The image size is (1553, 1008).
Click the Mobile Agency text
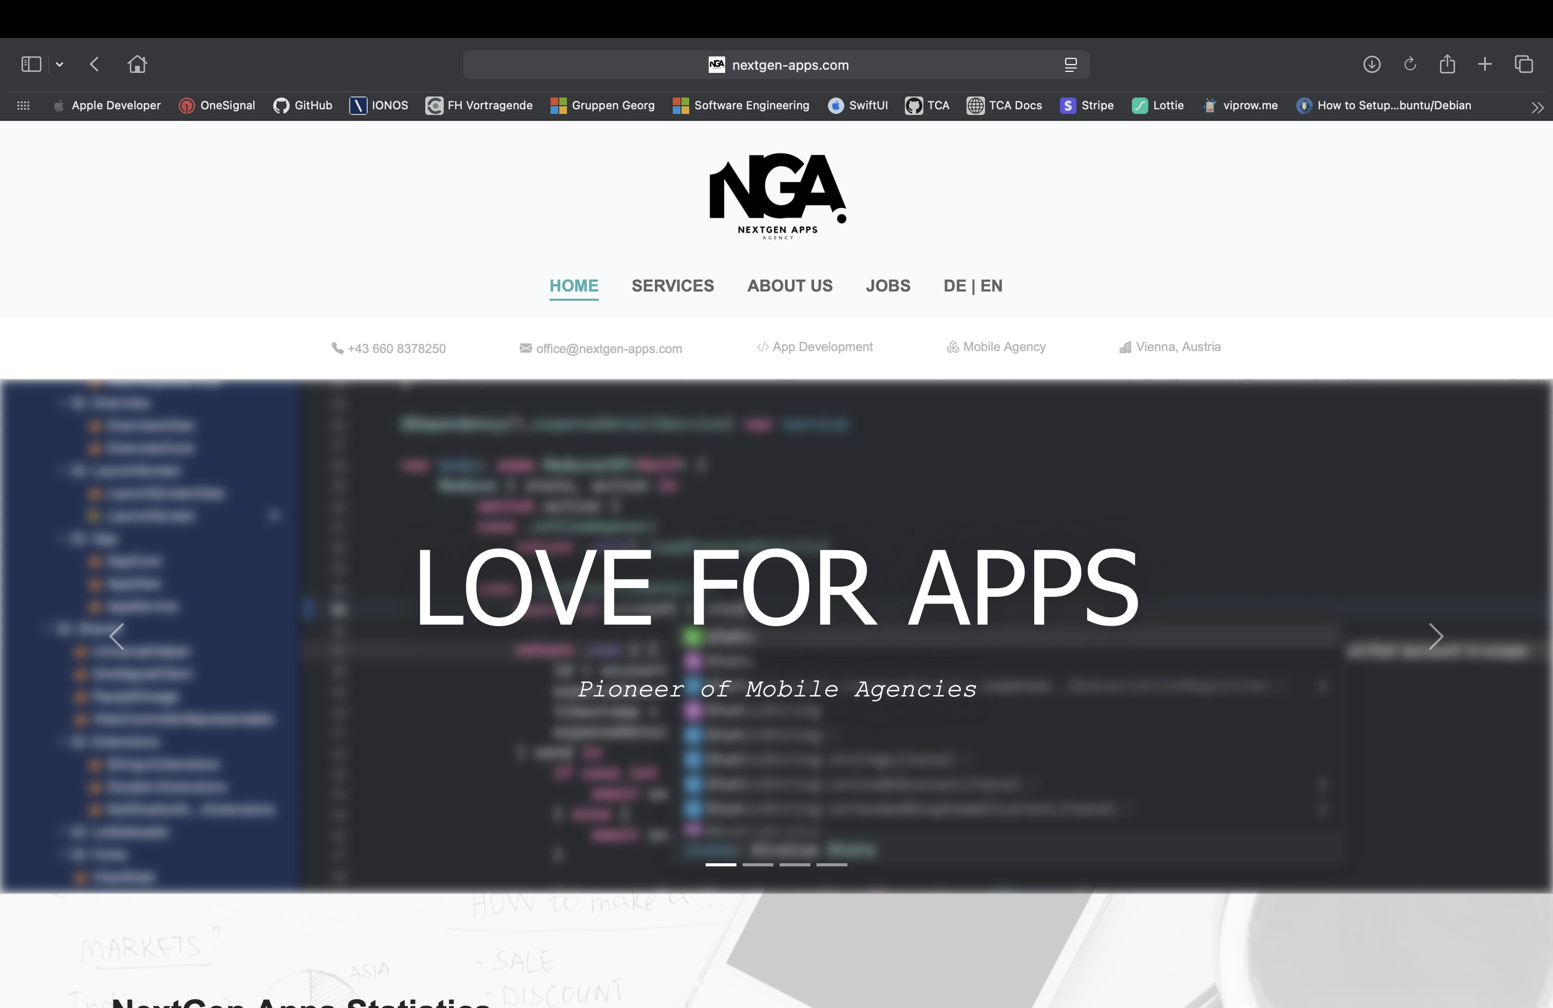pyautogui.click(x=996, y=347)
